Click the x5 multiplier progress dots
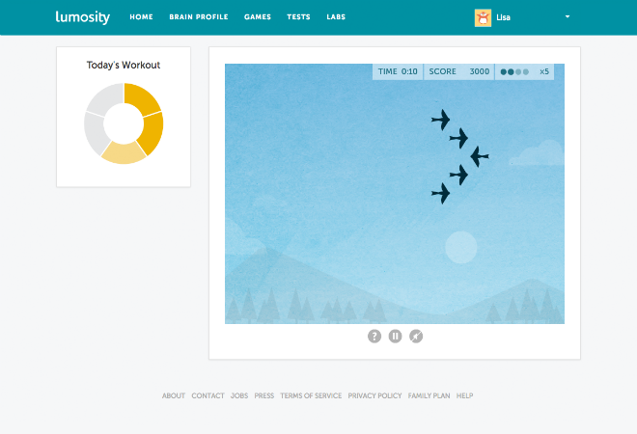 click(514, 71)
